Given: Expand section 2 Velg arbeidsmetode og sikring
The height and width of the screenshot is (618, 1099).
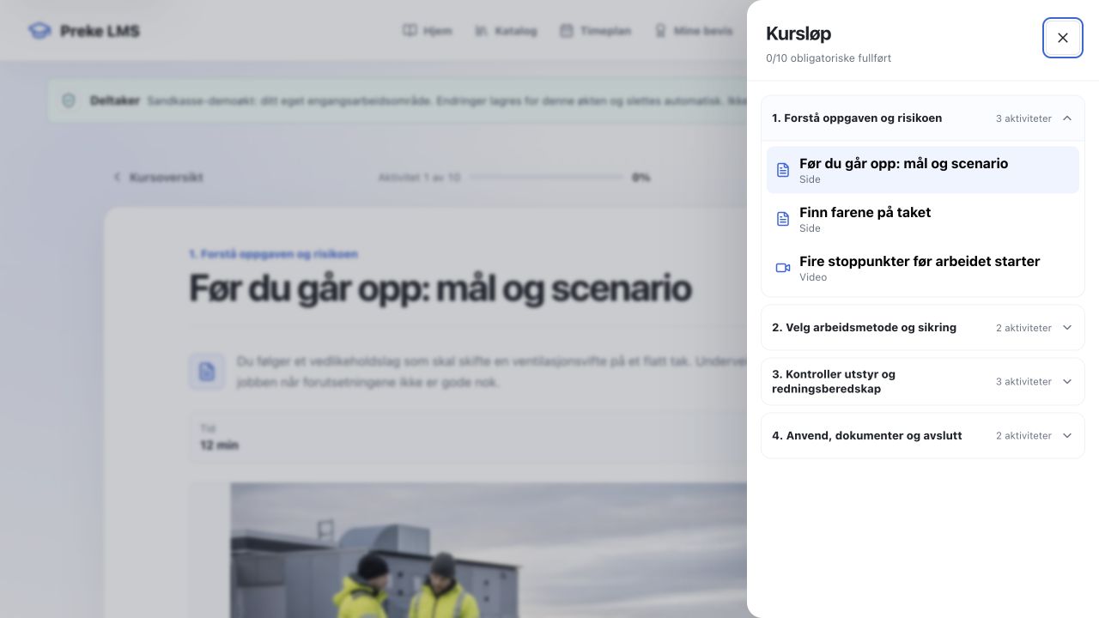Looking at the screenshot, I should click(x=922, y=328).
